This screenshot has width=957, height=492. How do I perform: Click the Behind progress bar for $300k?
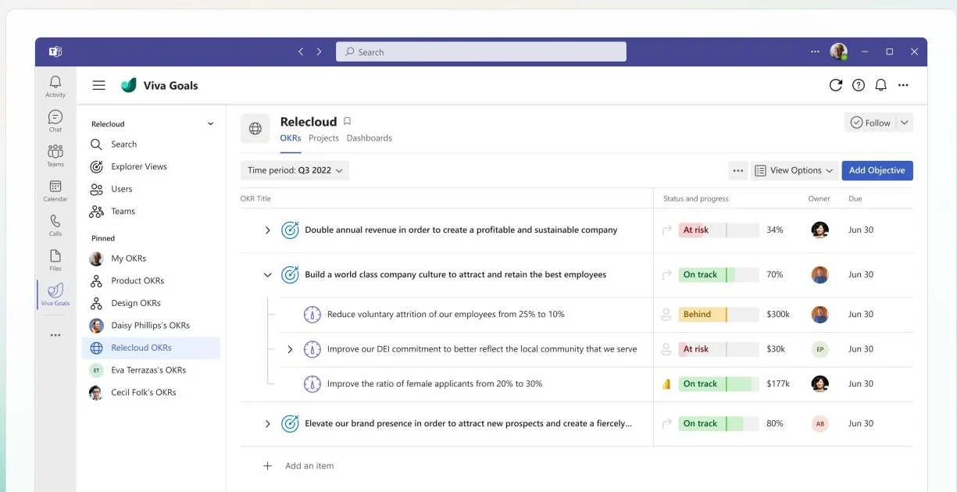(x=719, y=314)
